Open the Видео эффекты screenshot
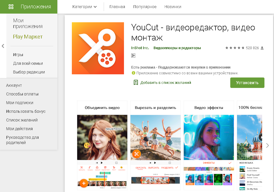The height and width of the screenshot is (192, 274). [209, 145]
